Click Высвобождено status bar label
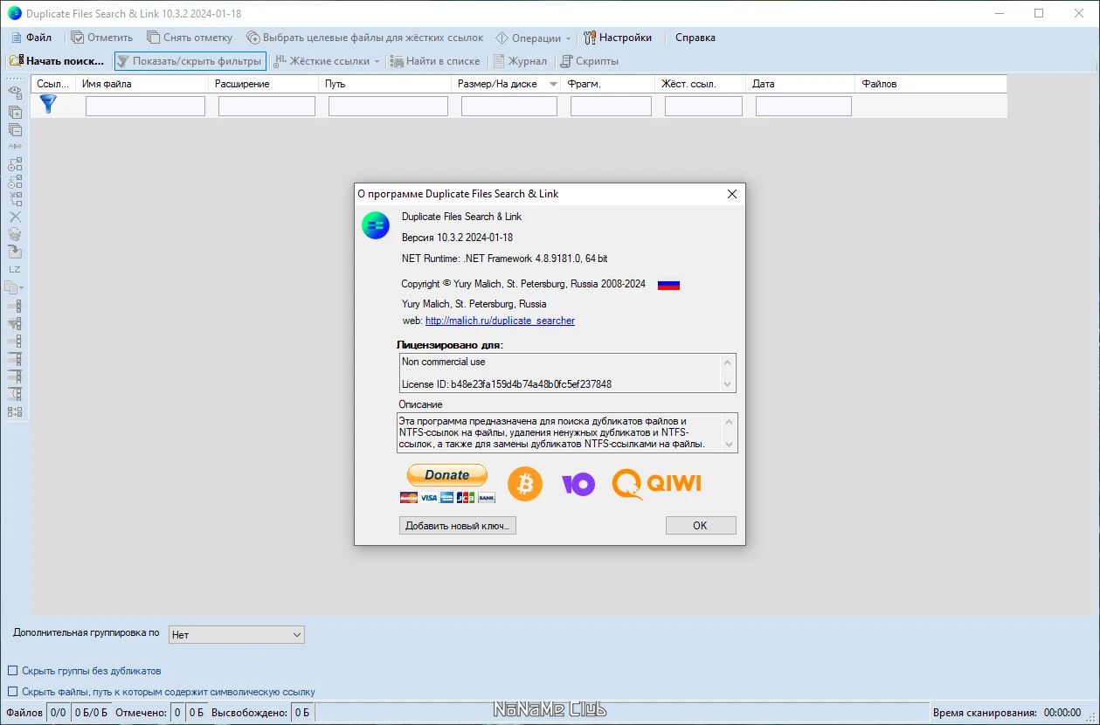The height and width of the screenshot is (725, 1100). point(249,713)
